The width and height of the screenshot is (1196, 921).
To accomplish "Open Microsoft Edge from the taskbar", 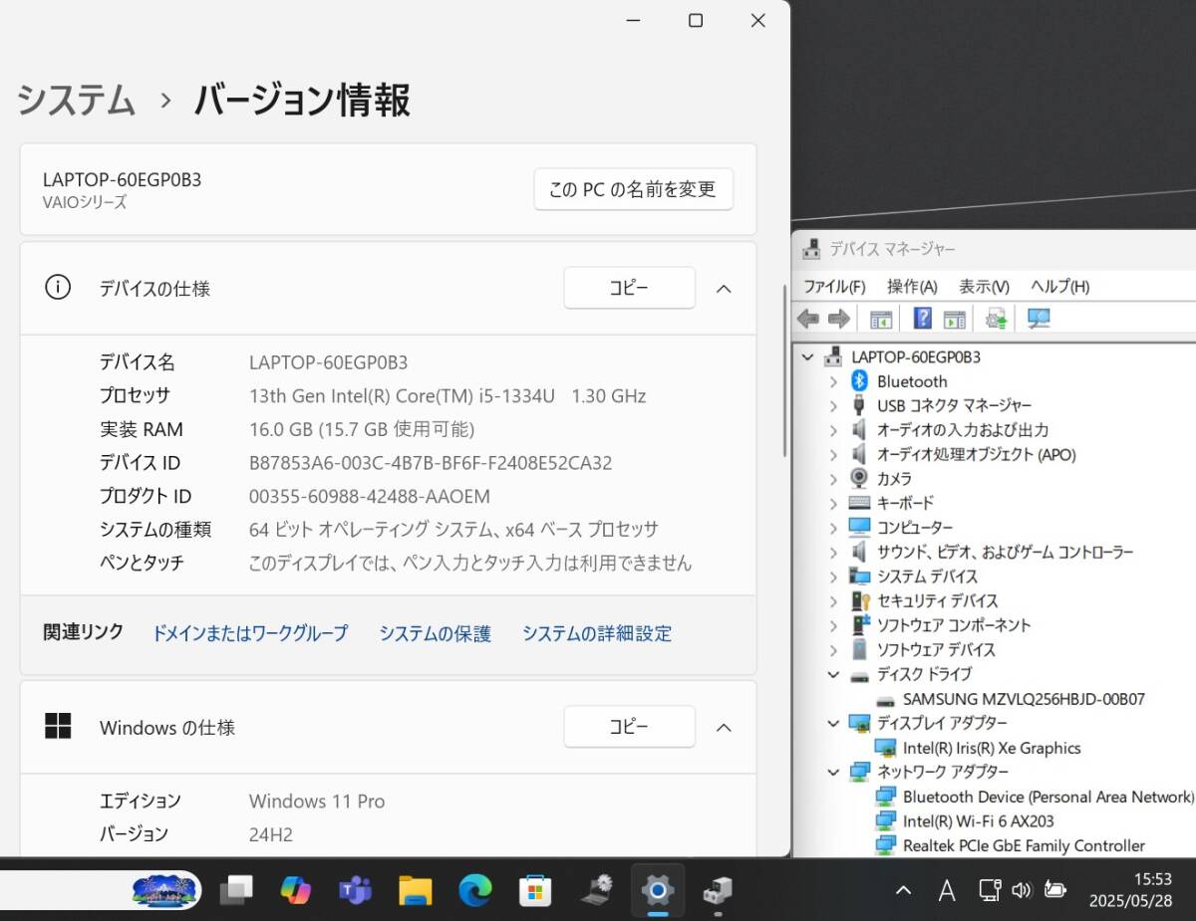I will coord(475,889).
